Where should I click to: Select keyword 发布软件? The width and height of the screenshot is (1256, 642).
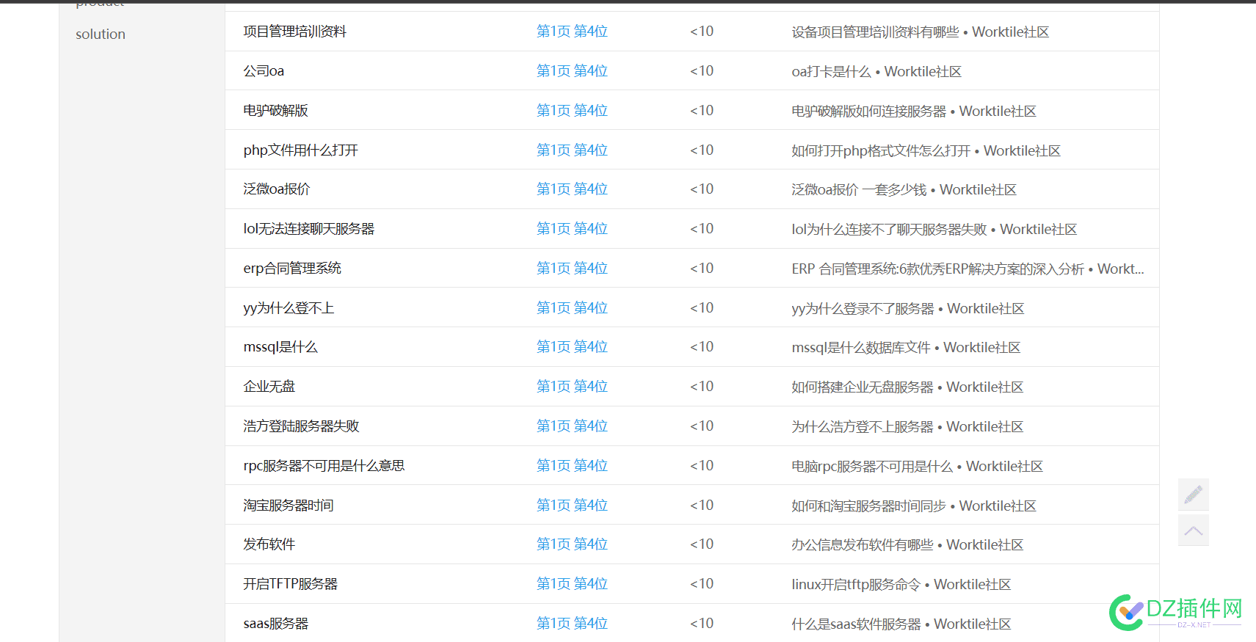point(269,544)
